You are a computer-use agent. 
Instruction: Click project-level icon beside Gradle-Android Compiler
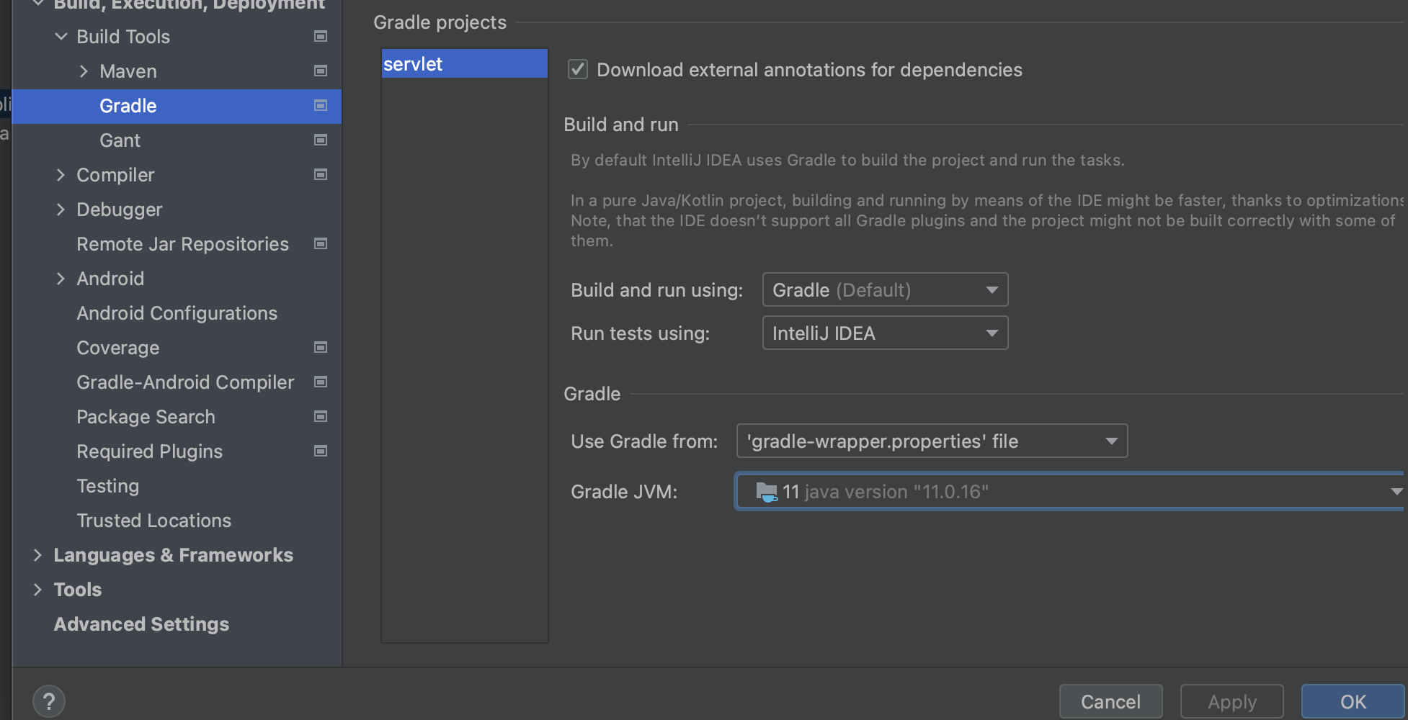(x=321, y=382)
